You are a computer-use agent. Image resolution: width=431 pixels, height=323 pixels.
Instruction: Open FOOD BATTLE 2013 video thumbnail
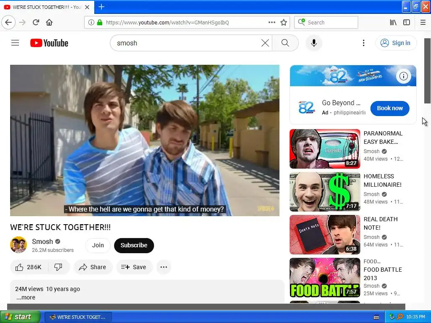325,278
